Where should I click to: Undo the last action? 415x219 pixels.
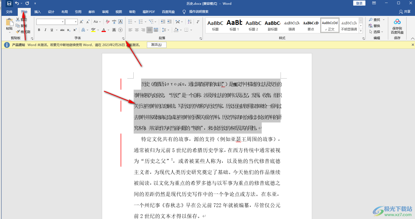pyautogui.click(x=17, y=3)
